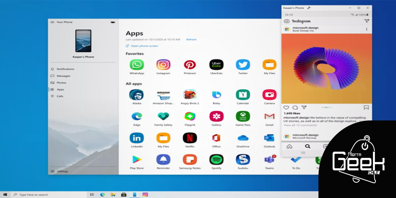Open the Calendar app icon
The width and height of the screenshot is (396, 198).
click(243, 95)
